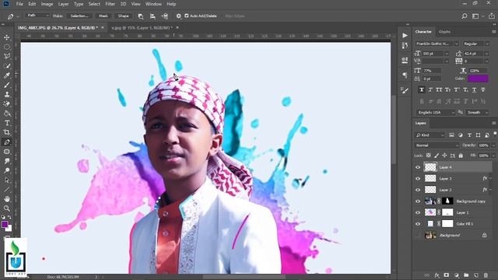The width and height of the screenshot is (498, 280).
Task: Click the path operations icon in options bar
Action: click(141, 16)
